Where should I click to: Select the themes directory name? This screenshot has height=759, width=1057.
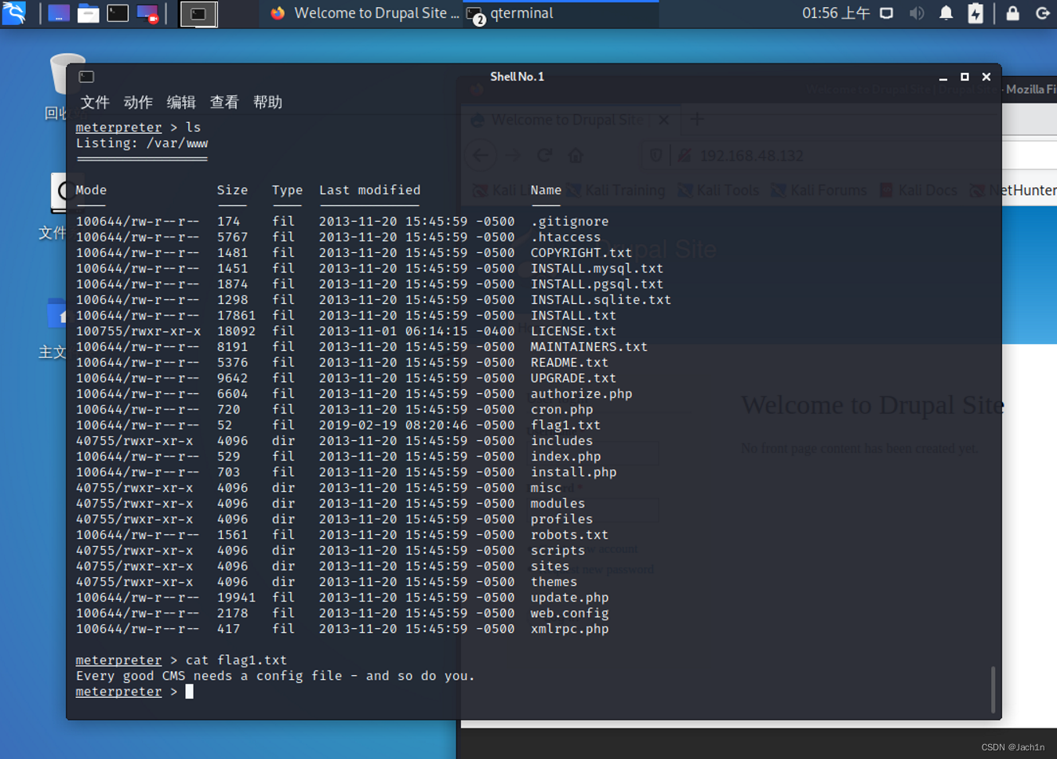point(554,582)
